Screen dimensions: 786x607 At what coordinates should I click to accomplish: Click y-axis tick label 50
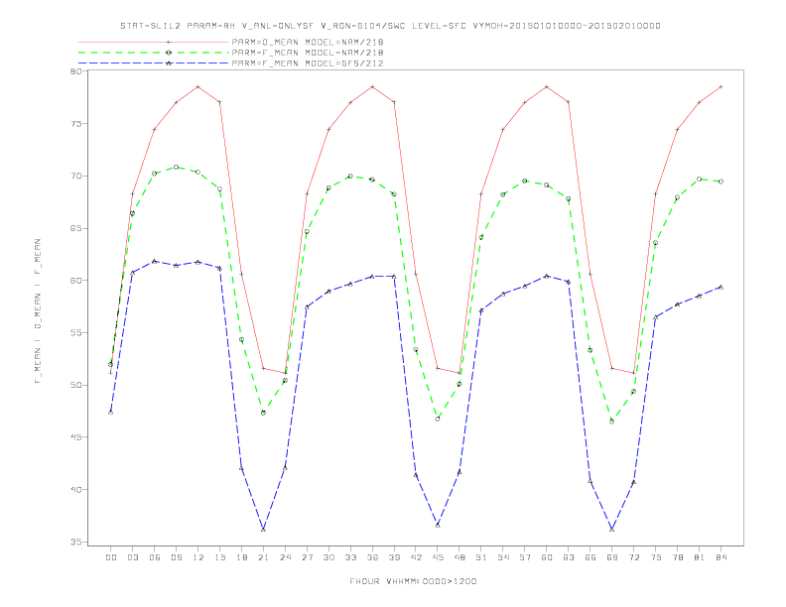pos(75,385)
